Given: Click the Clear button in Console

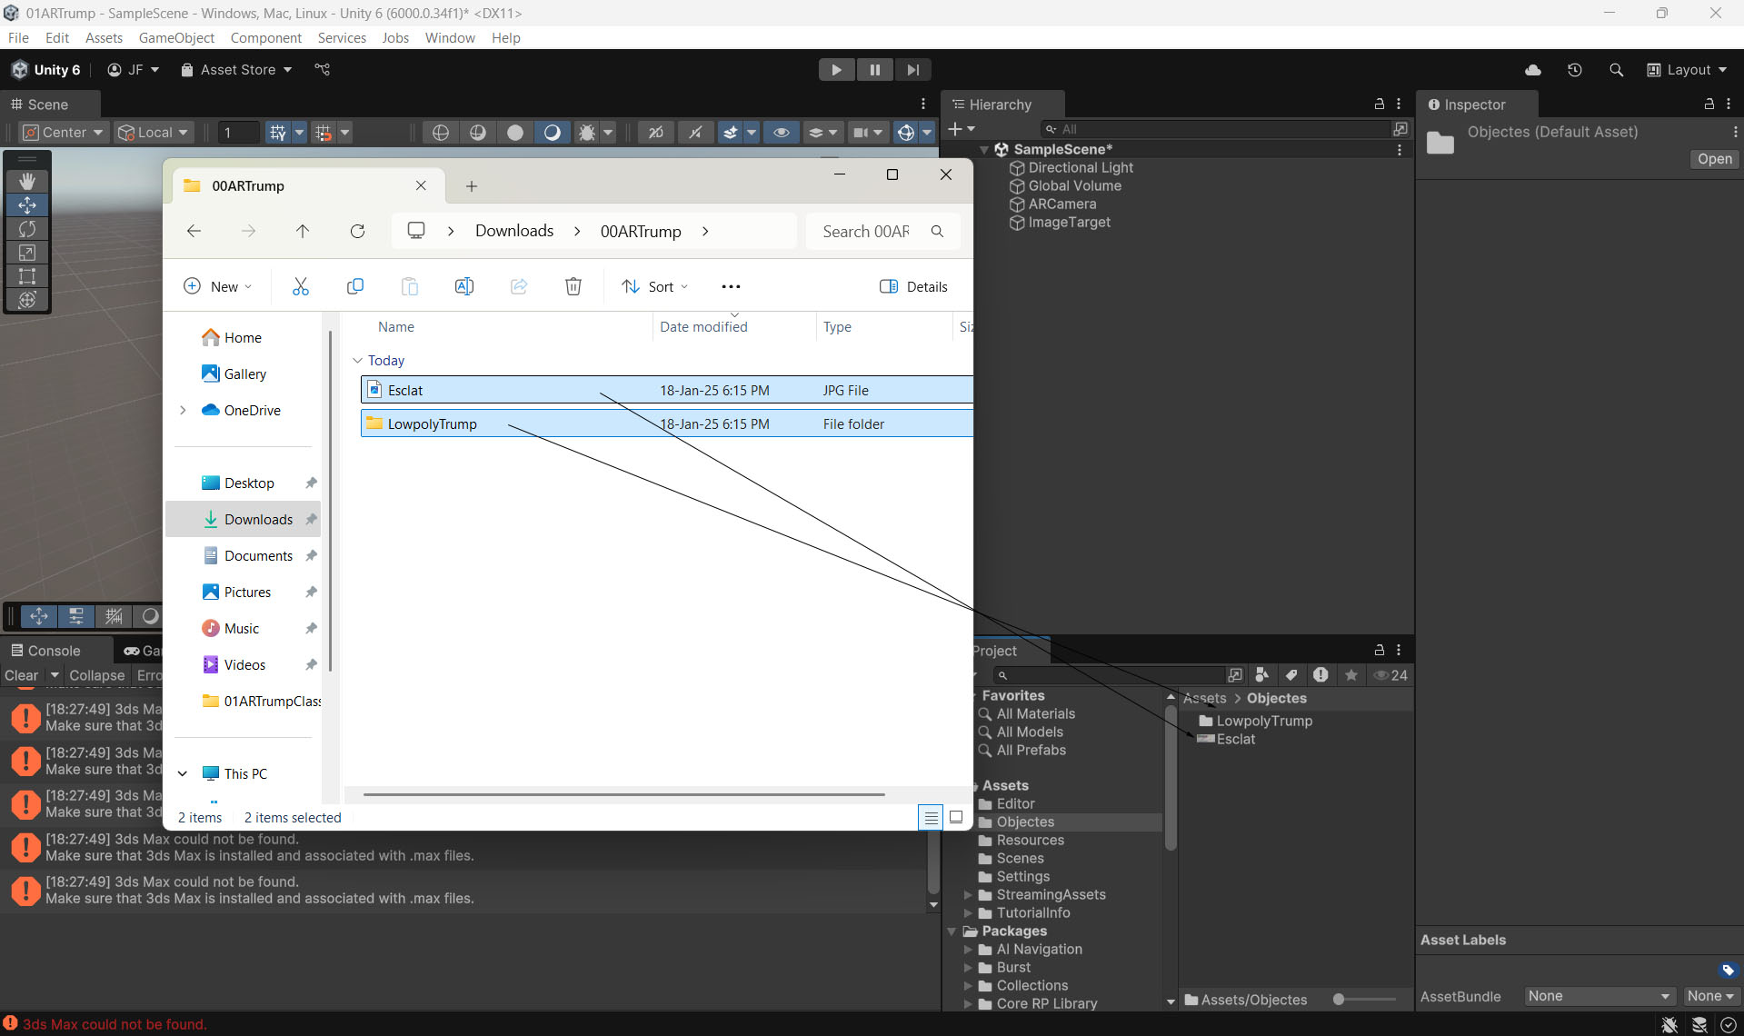Looking at the screenshot, I should coord(22,675).
